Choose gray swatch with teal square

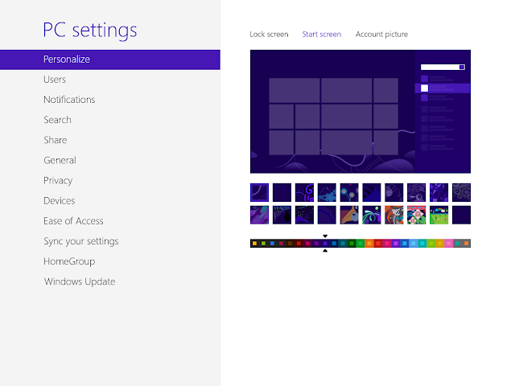click(458, 243)
